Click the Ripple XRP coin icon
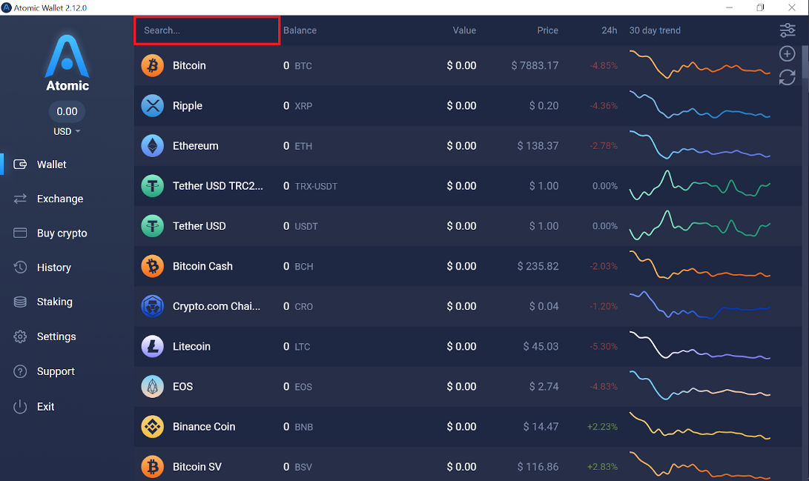 (x=152, y=106)
